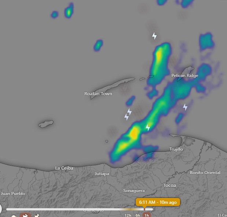
Task: Click the upper bolt of the paired lightning icons
Action: (129, 111)
